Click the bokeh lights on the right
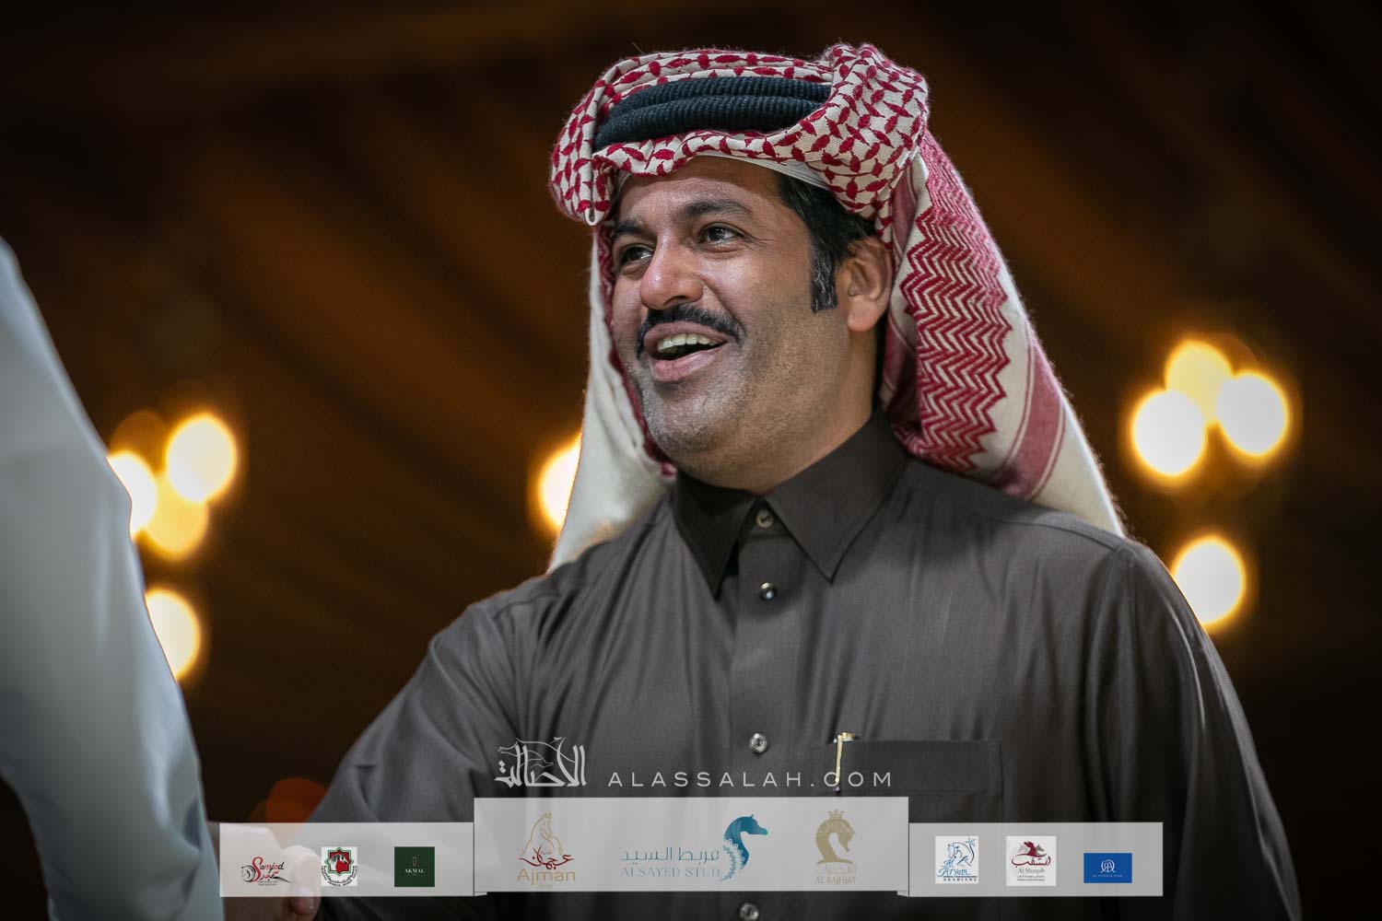1382x921 pixels. tap(1198, 396)
